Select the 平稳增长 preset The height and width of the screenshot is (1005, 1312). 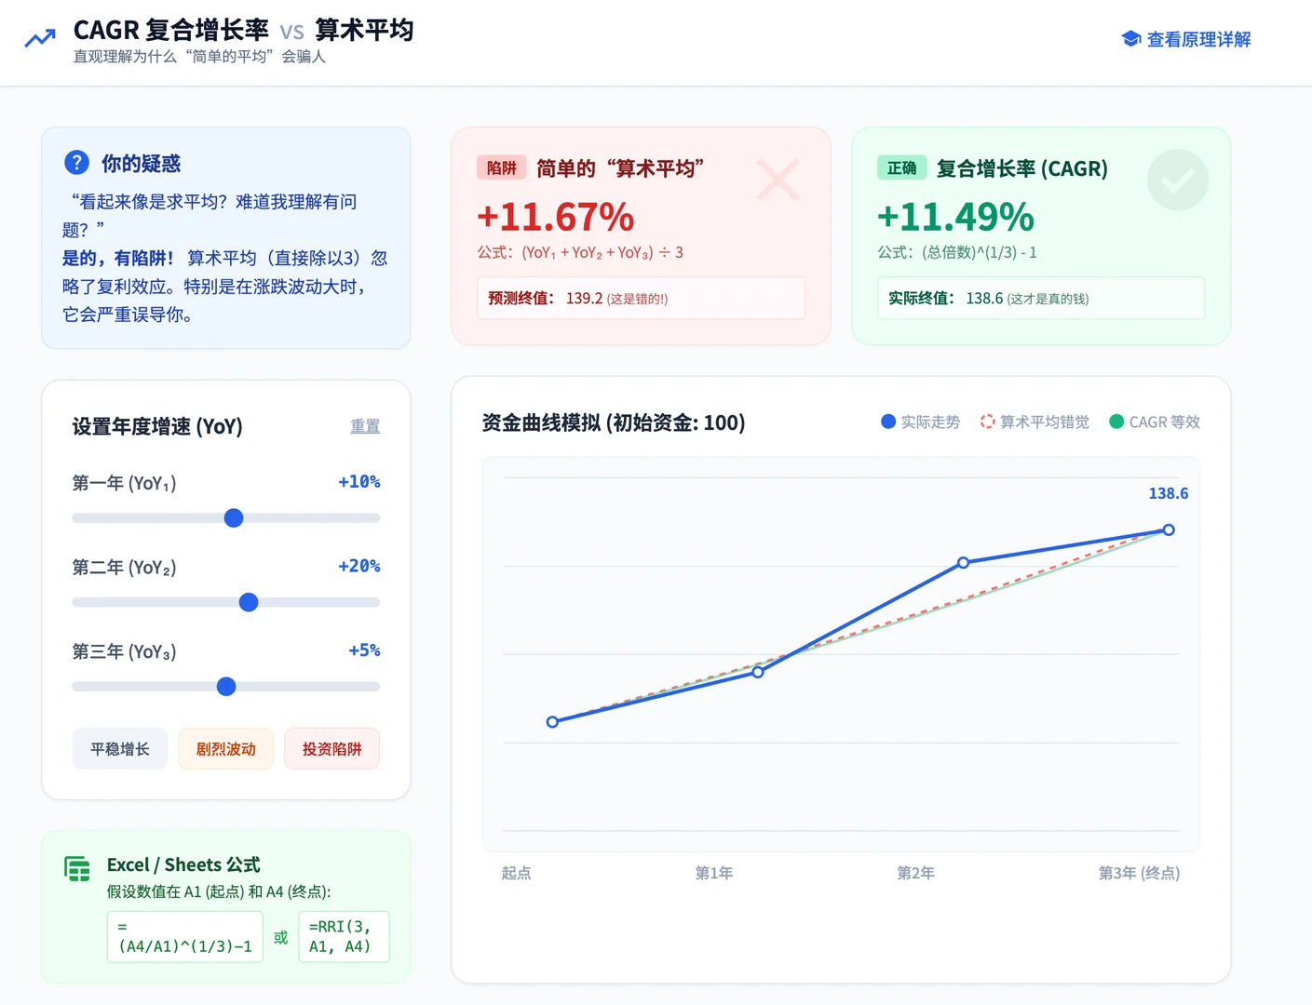[119, 748]
